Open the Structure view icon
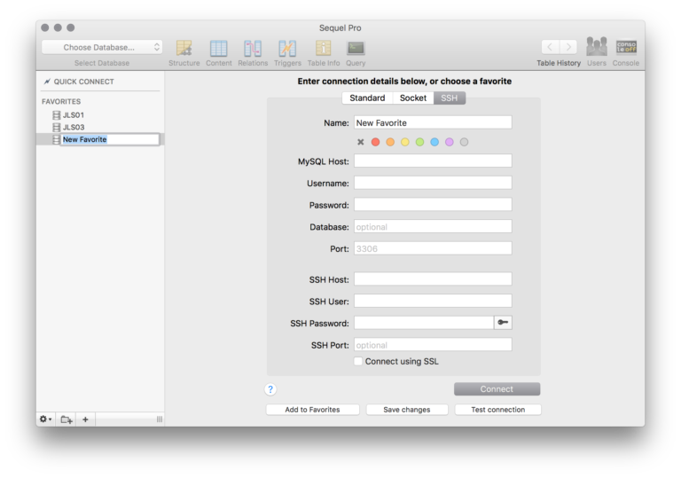The width and height of the screenshot is (681, 478). (184, 48)
